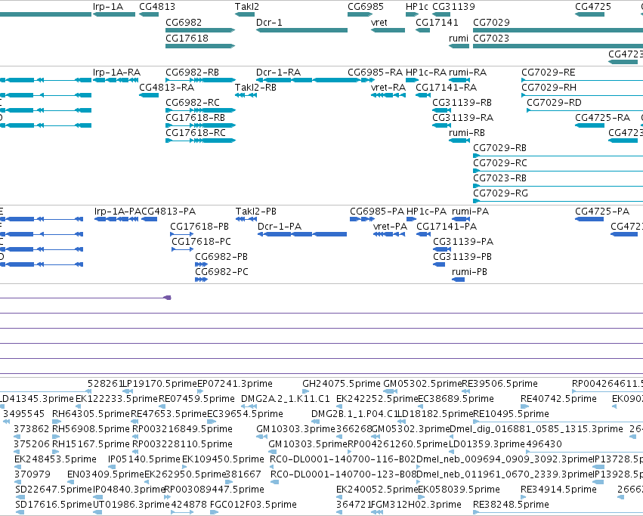Click the RE40742.5prime EST label
Image resolution: width=643 pixels, height=516 pixels.
(x=558, y=399)
